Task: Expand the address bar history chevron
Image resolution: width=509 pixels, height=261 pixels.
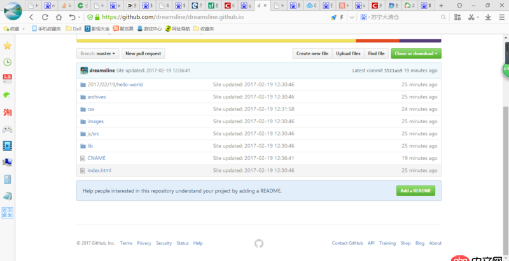Action: 352,18
